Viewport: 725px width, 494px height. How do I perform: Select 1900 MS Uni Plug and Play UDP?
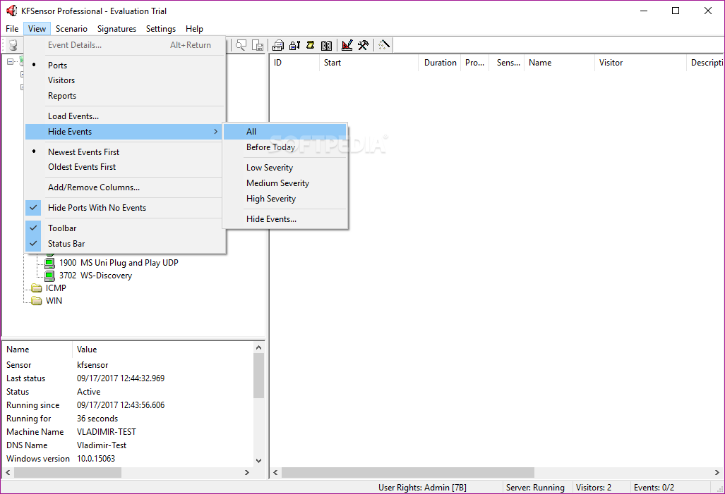point(119,263)
